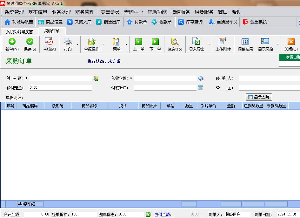Click the 付款帐户 input field
This screenshot has height=218, width=300.
click(x=165, y=87)
